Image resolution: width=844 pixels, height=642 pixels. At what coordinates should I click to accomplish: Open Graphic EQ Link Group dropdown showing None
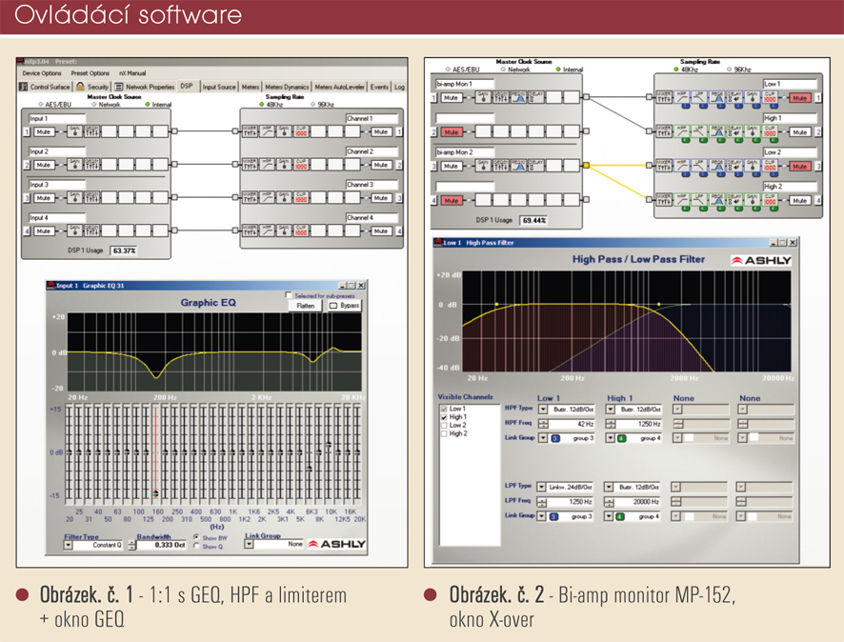pyautogui.click(x=249, y=544)
